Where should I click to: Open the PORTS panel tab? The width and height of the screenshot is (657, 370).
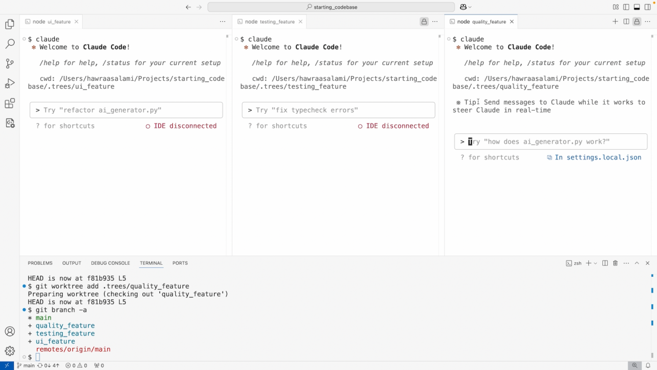(x=179, y=263)
